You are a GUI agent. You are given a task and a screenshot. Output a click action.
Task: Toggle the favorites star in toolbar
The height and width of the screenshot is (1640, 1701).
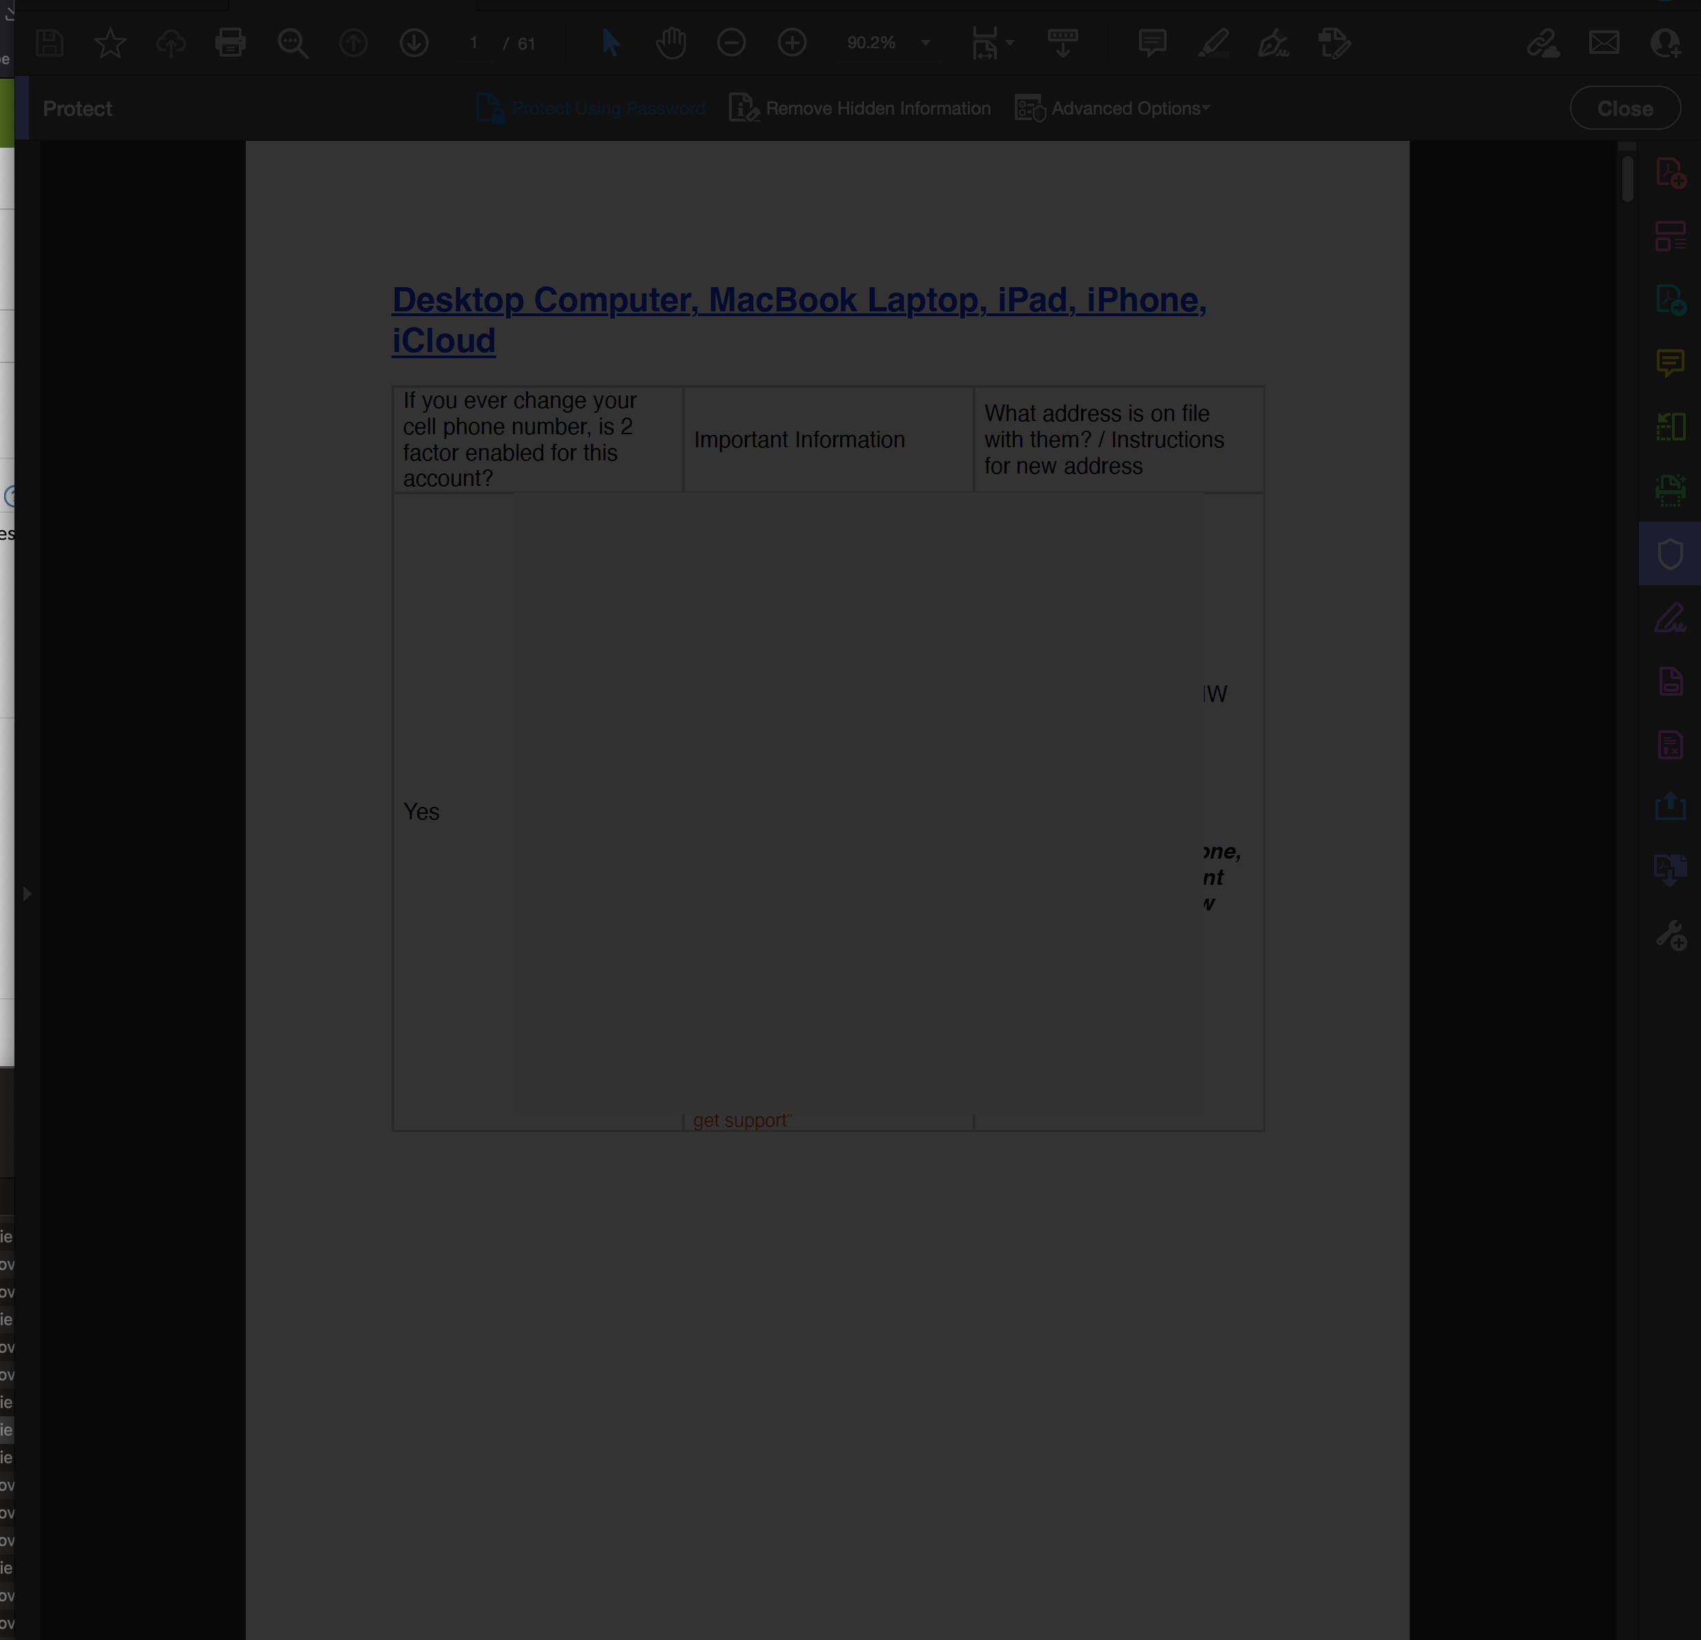click(110, 43)
